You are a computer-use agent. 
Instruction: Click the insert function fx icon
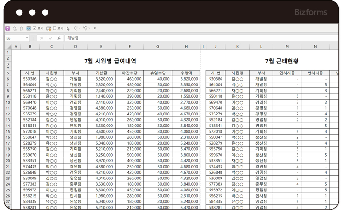tap(59, 38)
